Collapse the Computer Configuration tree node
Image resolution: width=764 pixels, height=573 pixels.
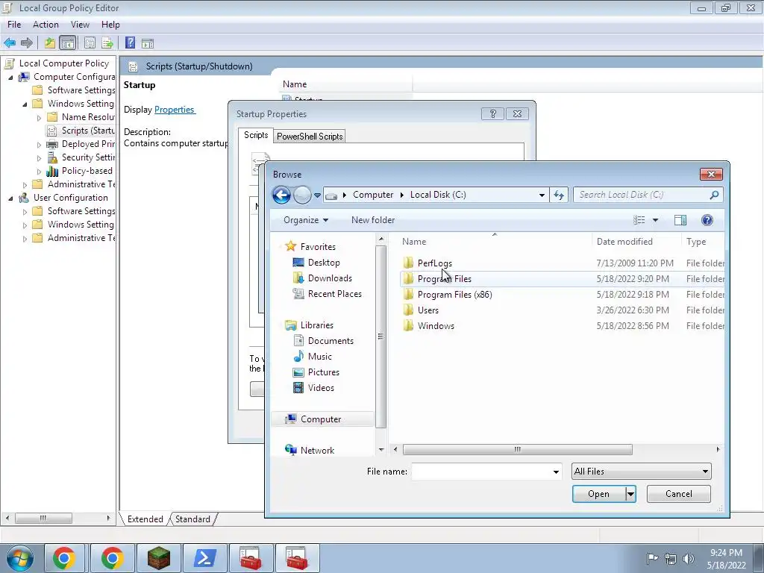10,77
